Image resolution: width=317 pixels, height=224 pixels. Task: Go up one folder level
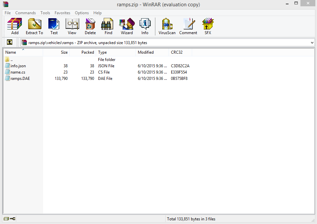[10, 42]
